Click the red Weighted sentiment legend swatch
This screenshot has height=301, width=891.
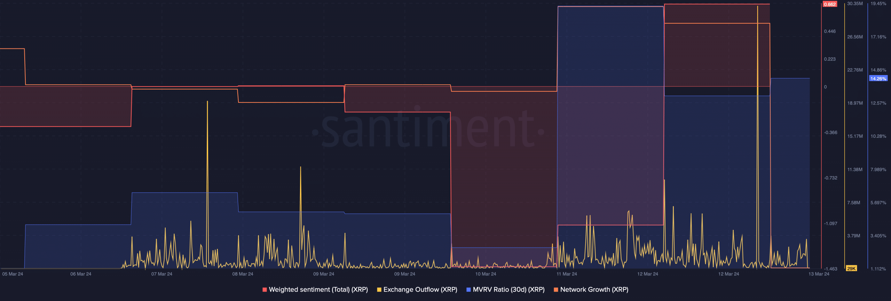click(265, 290)
